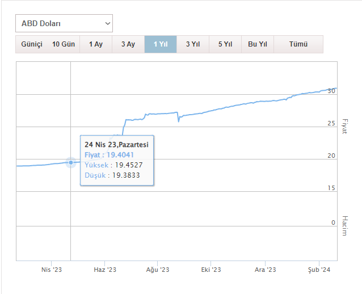Switch chart to 3 Yıl range
362x294 pixels.
point(193,44)
